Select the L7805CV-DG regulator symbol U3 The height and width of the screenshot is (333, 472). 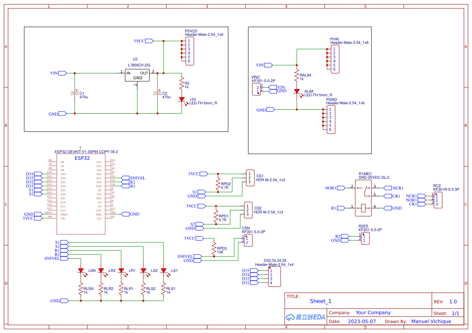(137, 75)
